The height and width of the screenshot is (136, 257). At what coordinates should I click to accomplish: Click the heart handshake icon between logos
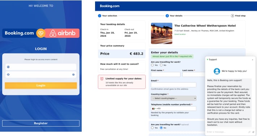coord(40,33)
